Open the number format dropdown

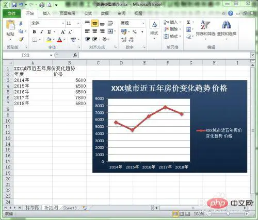pyautogui.click(x=143, y=23)
